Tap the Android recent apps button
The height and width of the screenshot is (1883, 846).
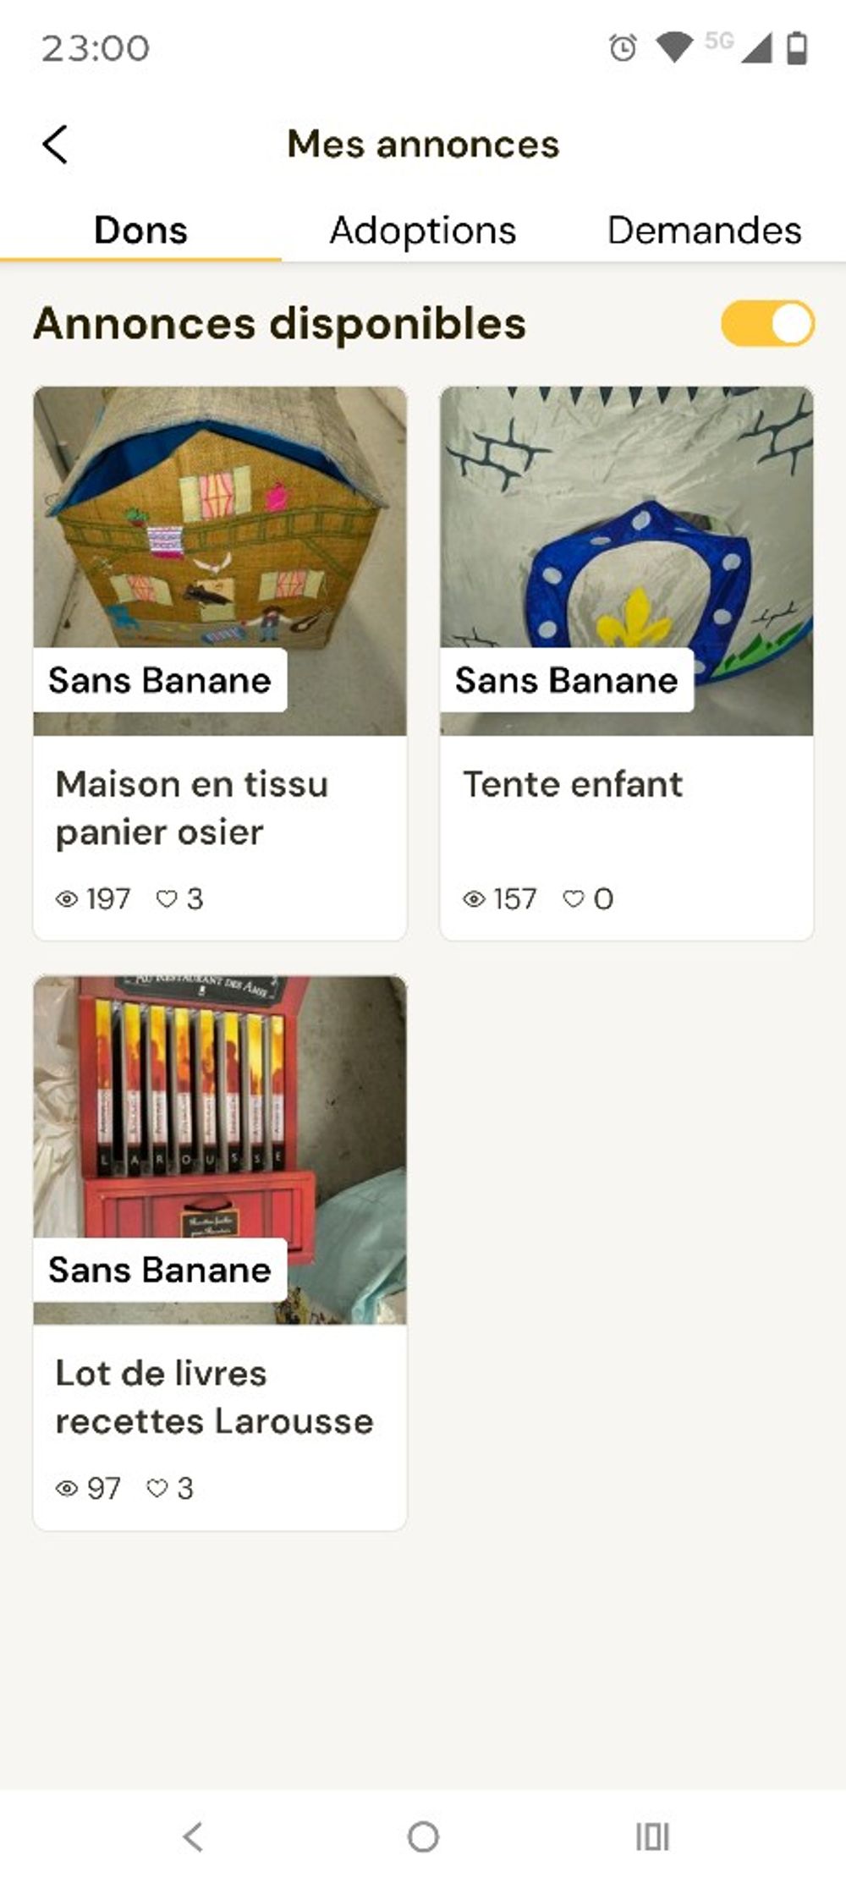(x=652, y=1836)
